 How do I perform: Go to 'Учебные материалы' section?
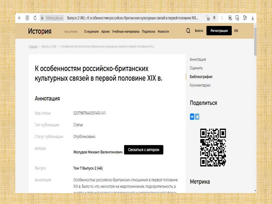click(x=126, y=31)
